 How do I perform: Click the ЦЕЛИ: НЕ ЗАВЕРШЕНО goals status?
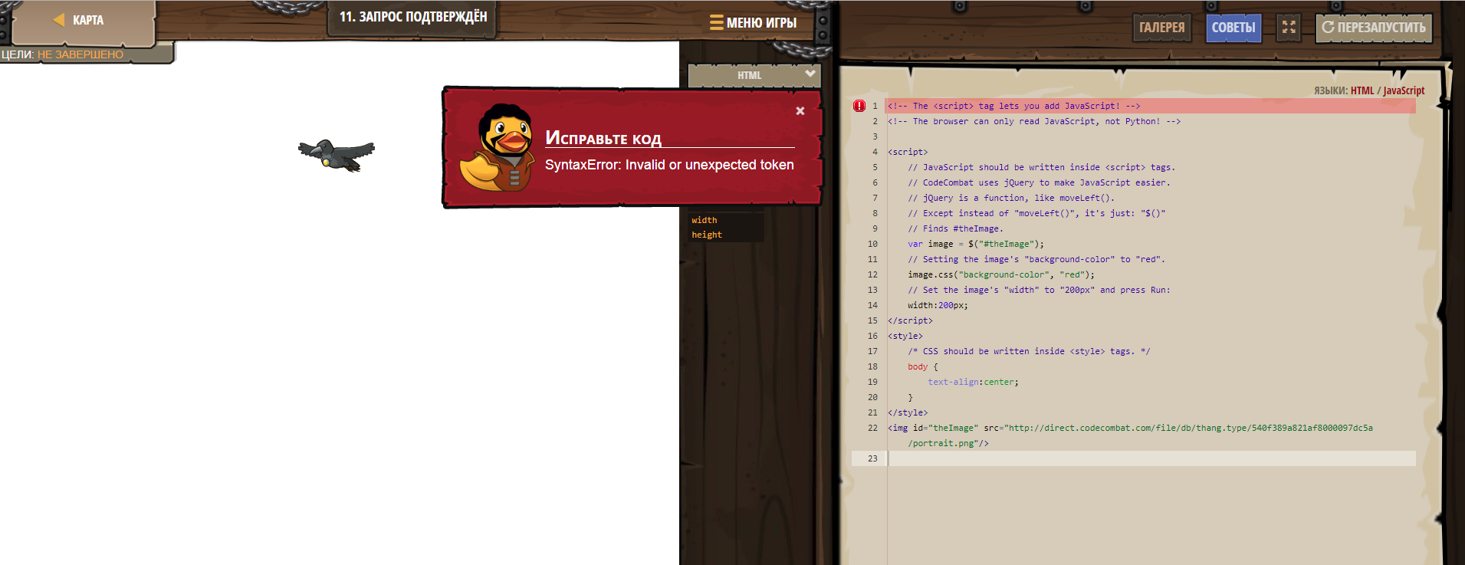(x=62, y=54)
